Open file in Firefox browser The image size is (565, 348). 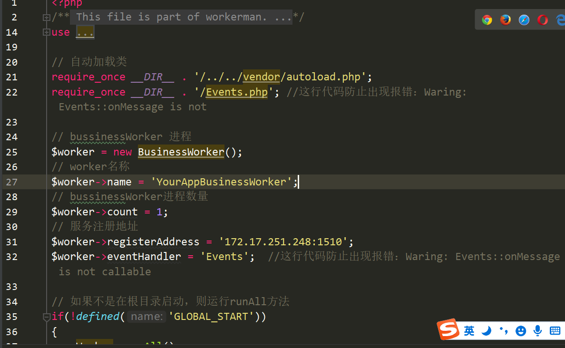[x=506, y=20]
